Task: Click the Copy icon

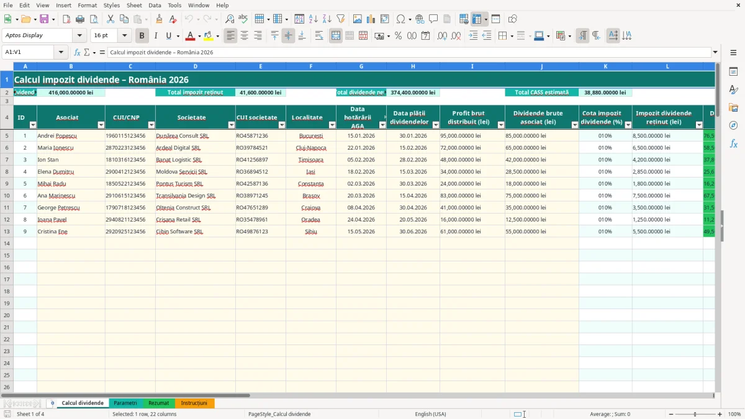Action: (124, 19)
